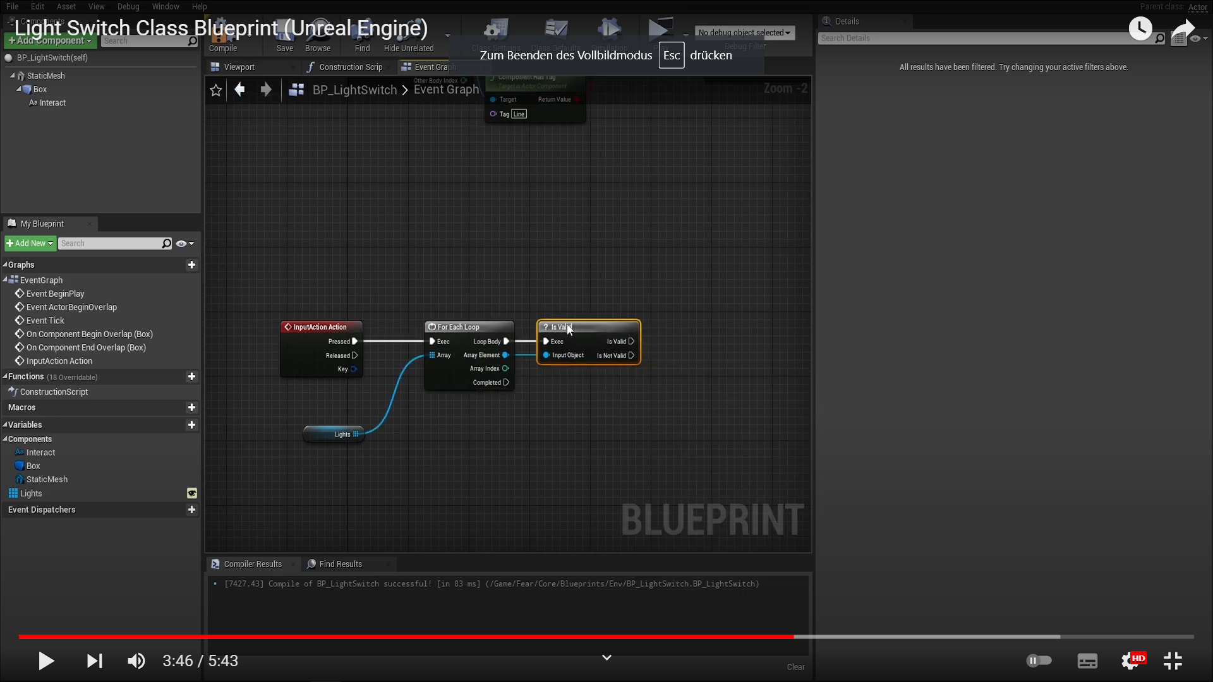This screenshot has height=682, width=1213.
Task: Navigate forward in graph history
Action: click(266, 90)
